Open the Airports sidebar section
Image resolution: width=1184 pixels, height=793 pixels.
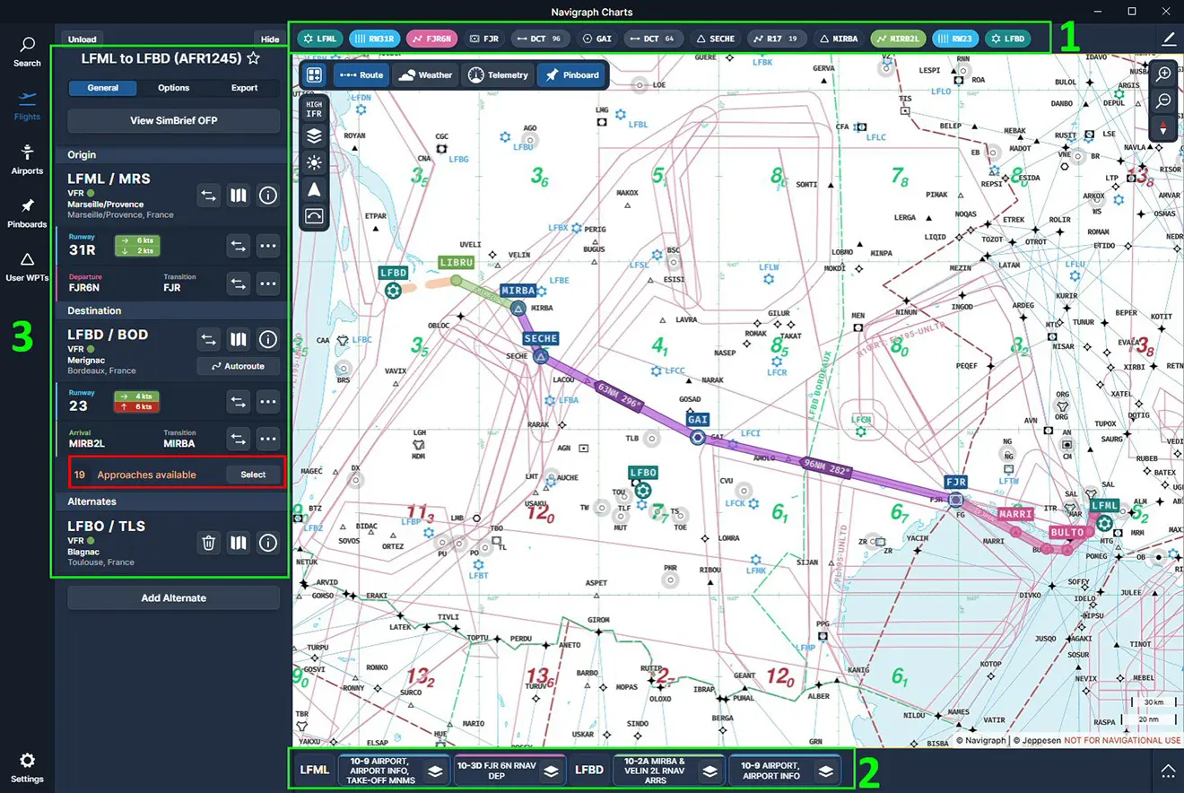point(27,160)
